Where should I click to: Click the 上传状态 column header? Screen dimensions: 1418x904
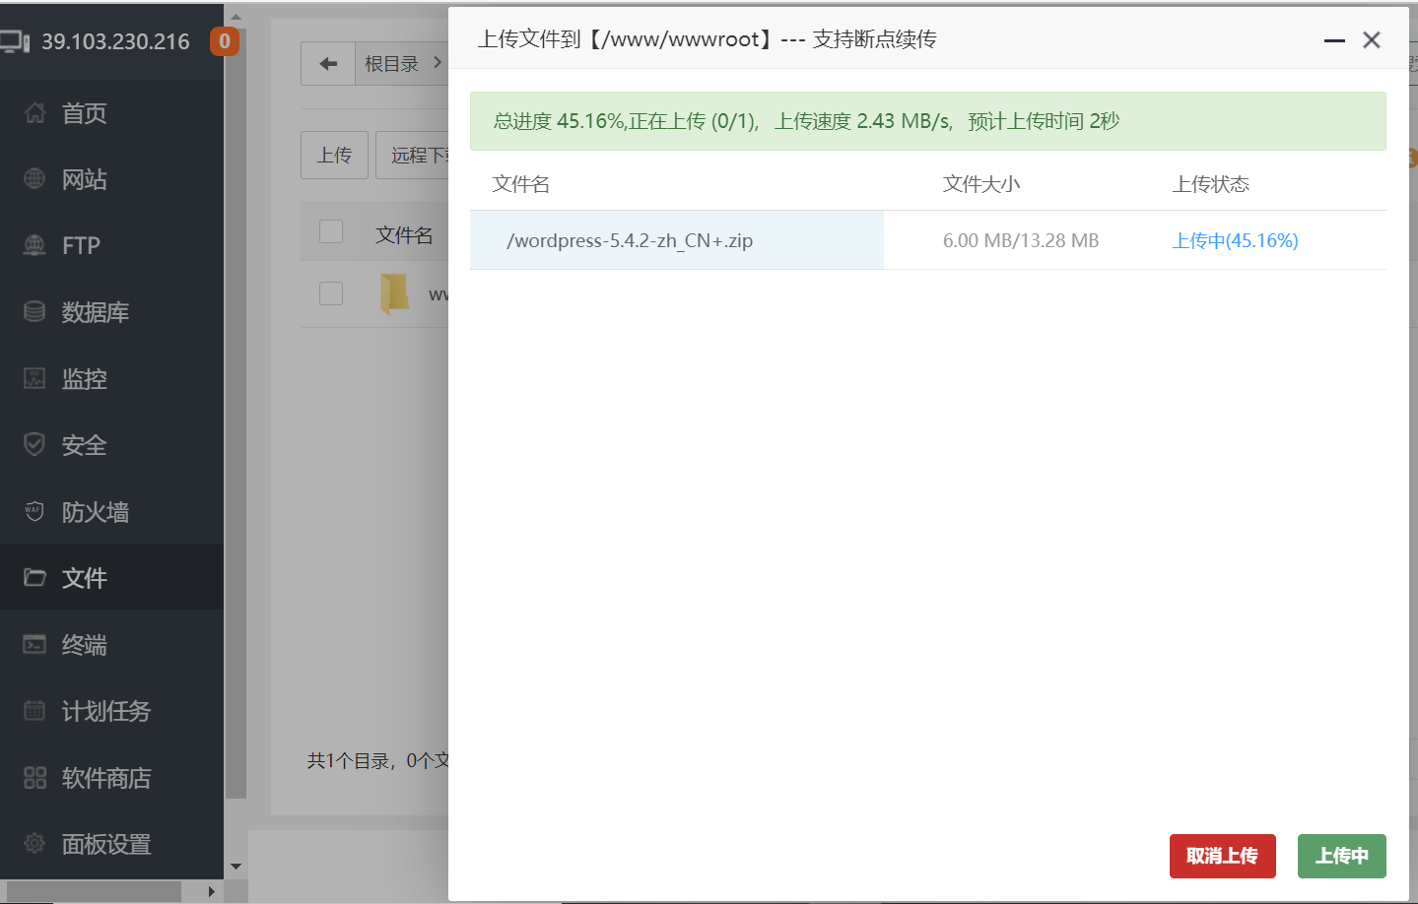(1211, 184)
